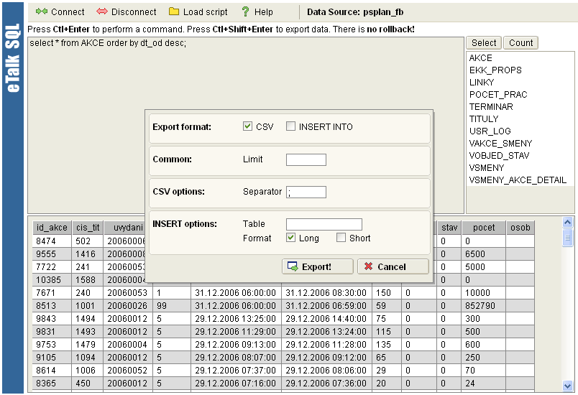Image resolution: width=578 pixels, height=395 pixels.
Task: Click the Limit input field
Action: [306, 159]
